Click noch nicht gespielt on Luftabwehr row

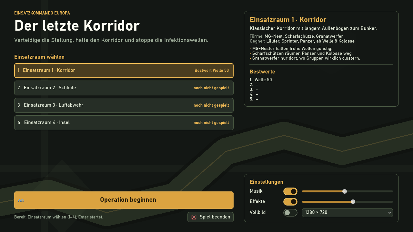(x=211, y=105)
